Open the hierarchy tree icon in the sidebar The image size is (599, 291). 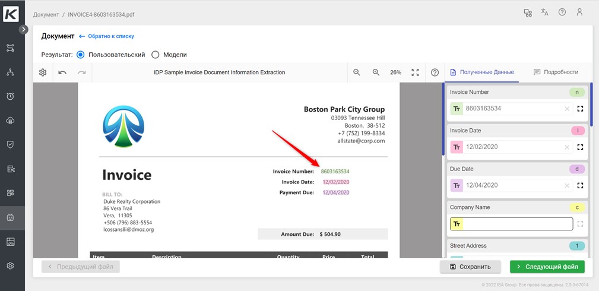tap(10, 72)
